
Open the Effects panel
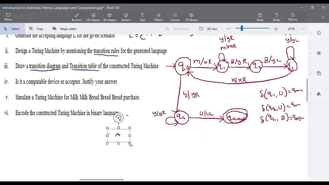159,17
